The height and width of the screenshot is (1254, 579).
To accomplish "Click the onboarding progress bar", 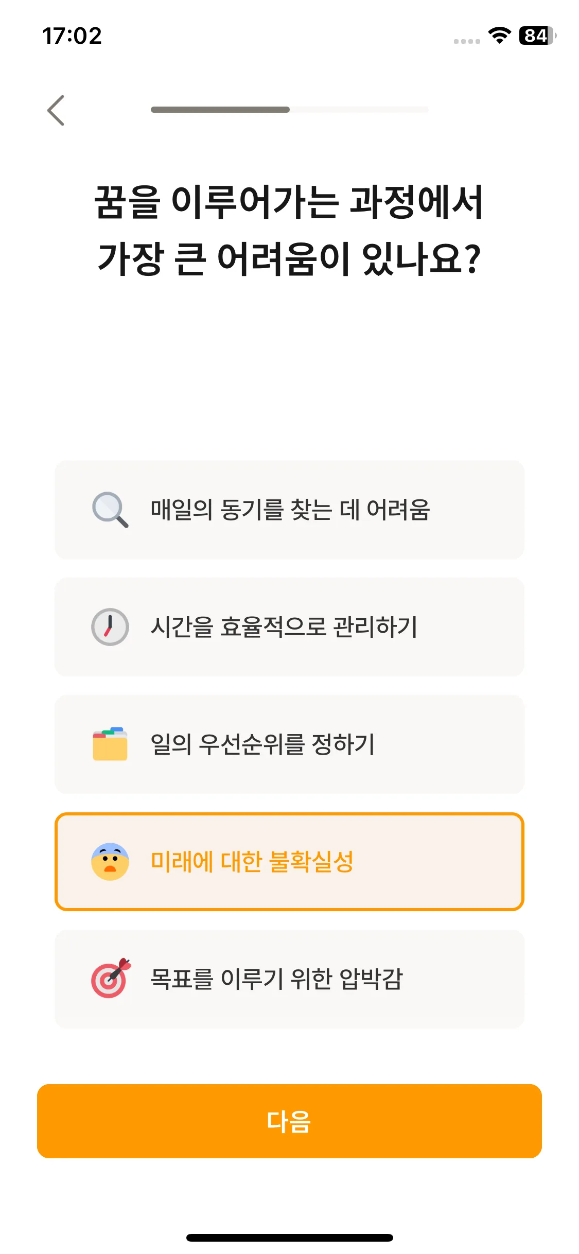I will click(289, 110).
